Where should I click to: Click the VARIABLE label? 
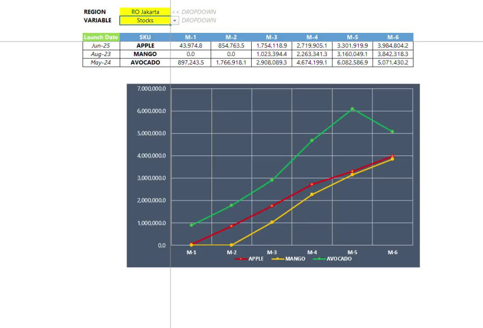tap(98, 20)
